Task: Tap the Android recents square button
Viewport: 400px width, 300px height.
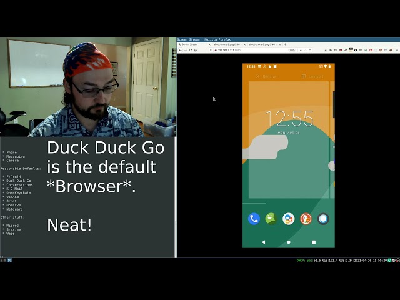Action: tap(314, 242)
